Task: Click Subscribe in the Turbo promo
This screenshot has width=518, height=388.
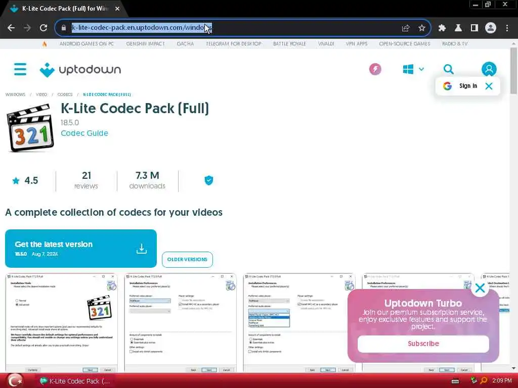Action: pos(423,344)
